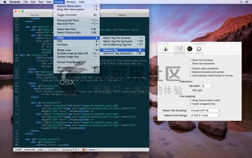Enable the Soft tabs checkbox
This screenshot has height=158, width=252.
point(190,90)
